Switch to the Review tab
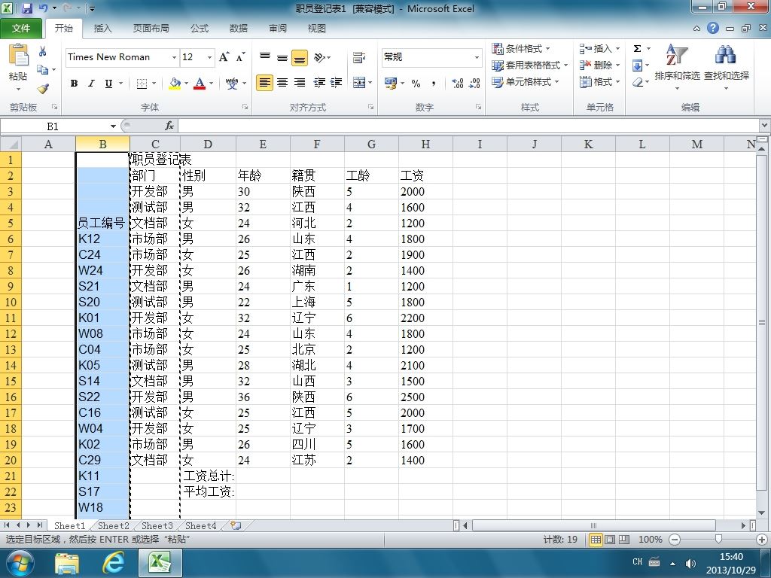This screenshot has width=771, height=578. point(278,29)
